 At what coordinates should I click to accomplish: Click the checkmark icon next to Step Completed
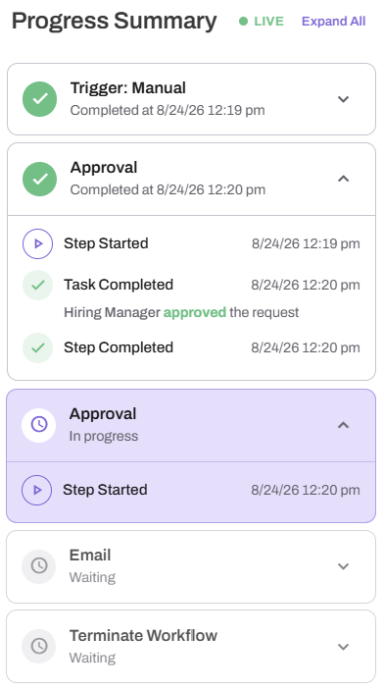point(38,347)
